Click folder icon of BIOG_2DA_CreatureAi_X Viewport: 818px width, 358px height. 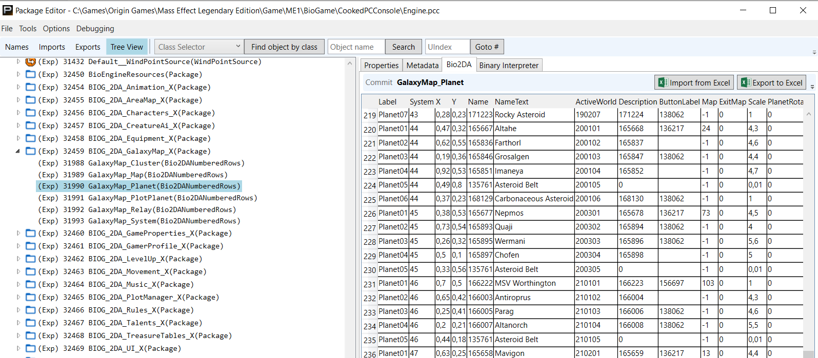[31, 125]
